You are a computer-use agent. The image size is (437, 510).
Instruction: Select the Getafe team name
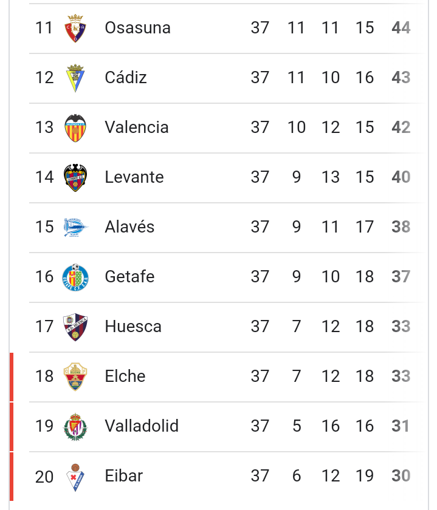coord(129,276)
